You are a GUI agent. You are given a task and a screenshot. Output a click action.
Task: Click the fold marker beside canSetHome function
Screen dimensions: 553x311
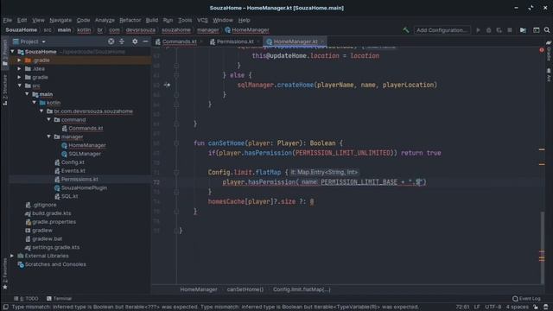point(176,143)
